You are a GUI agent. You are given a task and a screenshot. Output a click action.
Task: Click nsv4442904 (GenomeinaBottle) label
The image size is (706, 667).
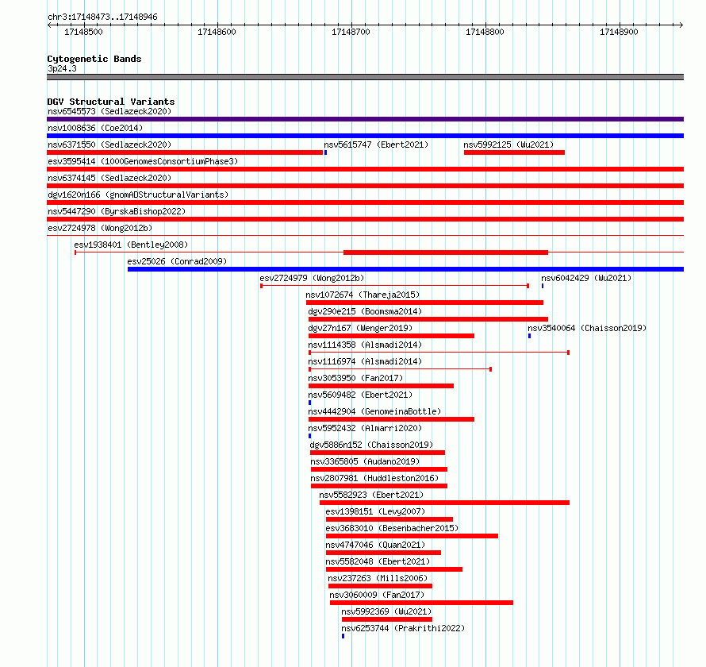(x=374, y=411)
